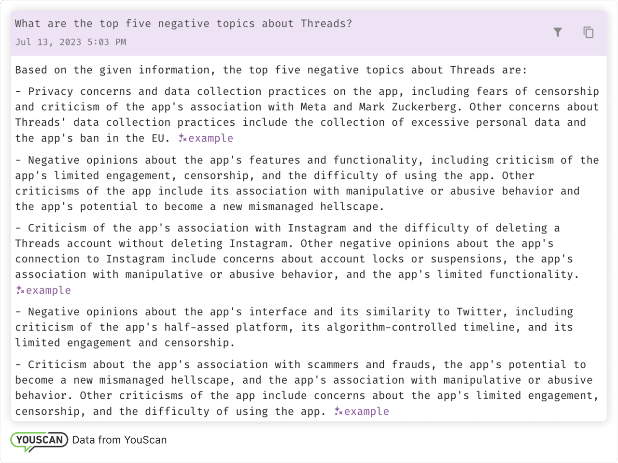The width and height of the screenshot is (618, 463).
Task: Select the sparkle icon next to the Instagram example
Action: tap(19, 290)
